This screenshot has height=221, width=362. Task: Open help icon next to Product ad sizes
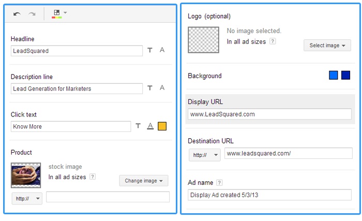click(93, 177)
